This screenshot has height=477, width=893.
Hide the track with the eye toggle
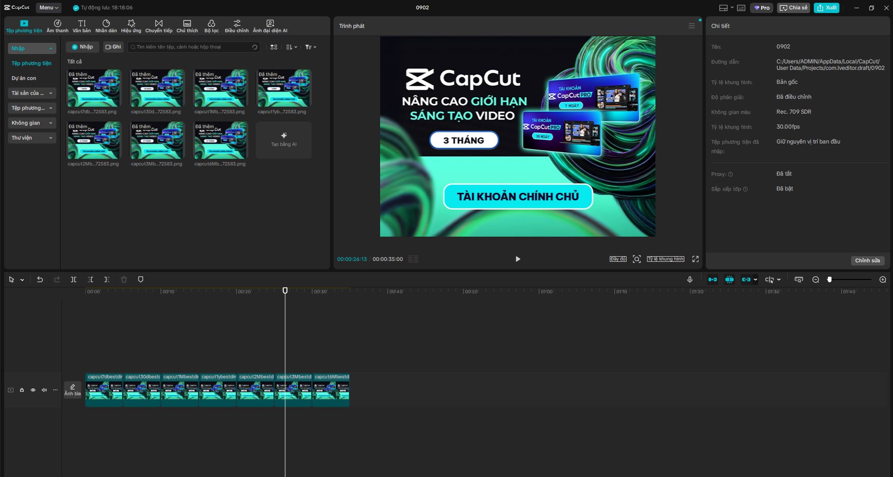pos(33,390)
